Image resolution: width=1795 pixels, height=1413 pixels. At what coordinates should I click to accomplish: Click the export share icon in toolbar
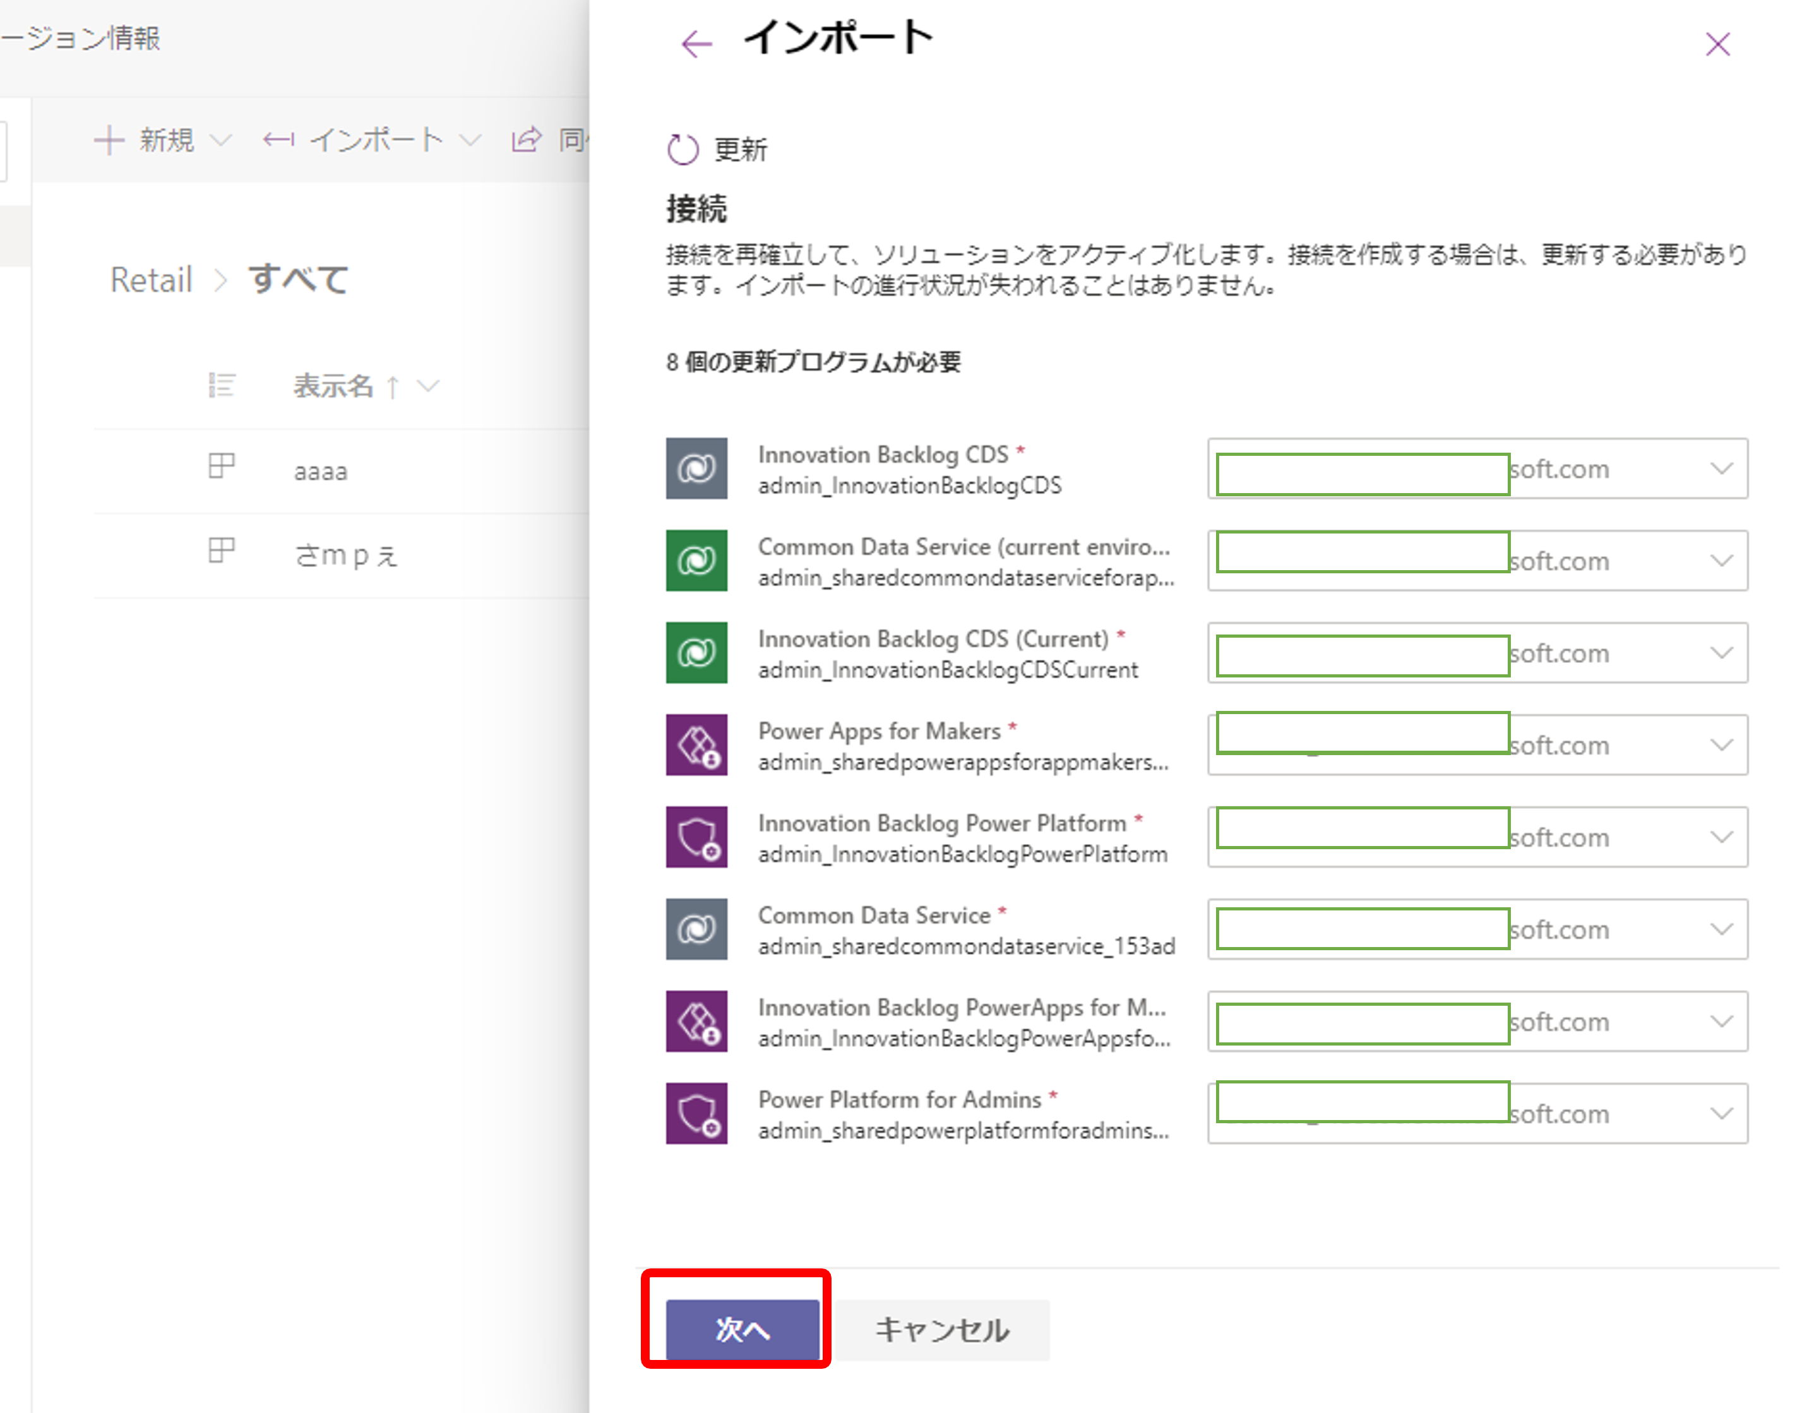coord(527,139)
